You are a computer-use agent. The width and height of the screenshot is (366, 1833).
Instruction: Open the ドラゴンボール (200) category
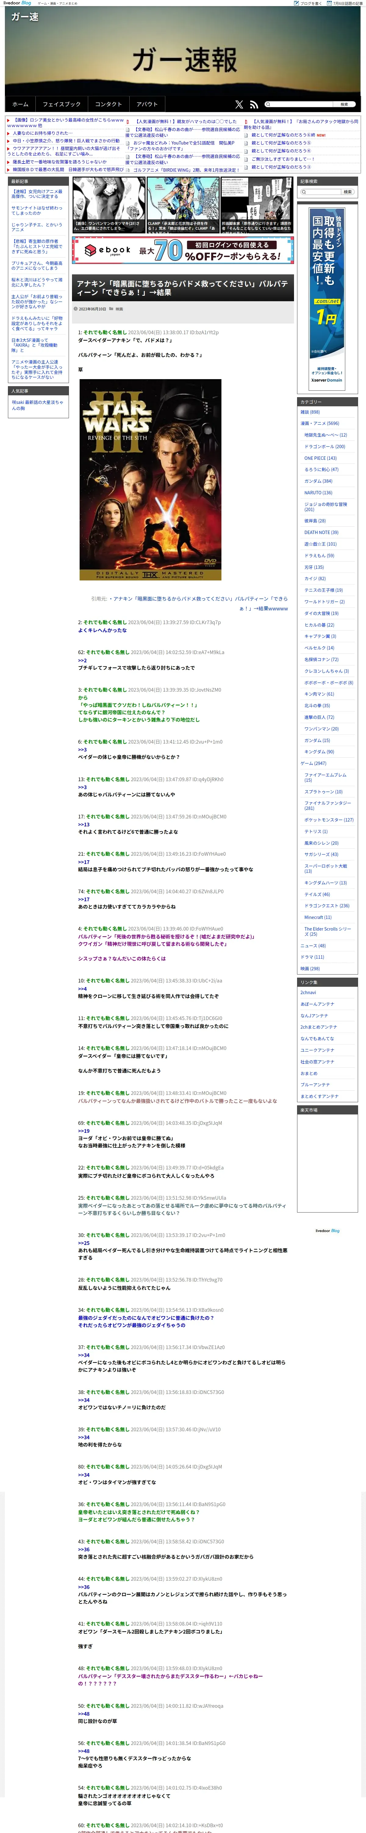point(325,447)
